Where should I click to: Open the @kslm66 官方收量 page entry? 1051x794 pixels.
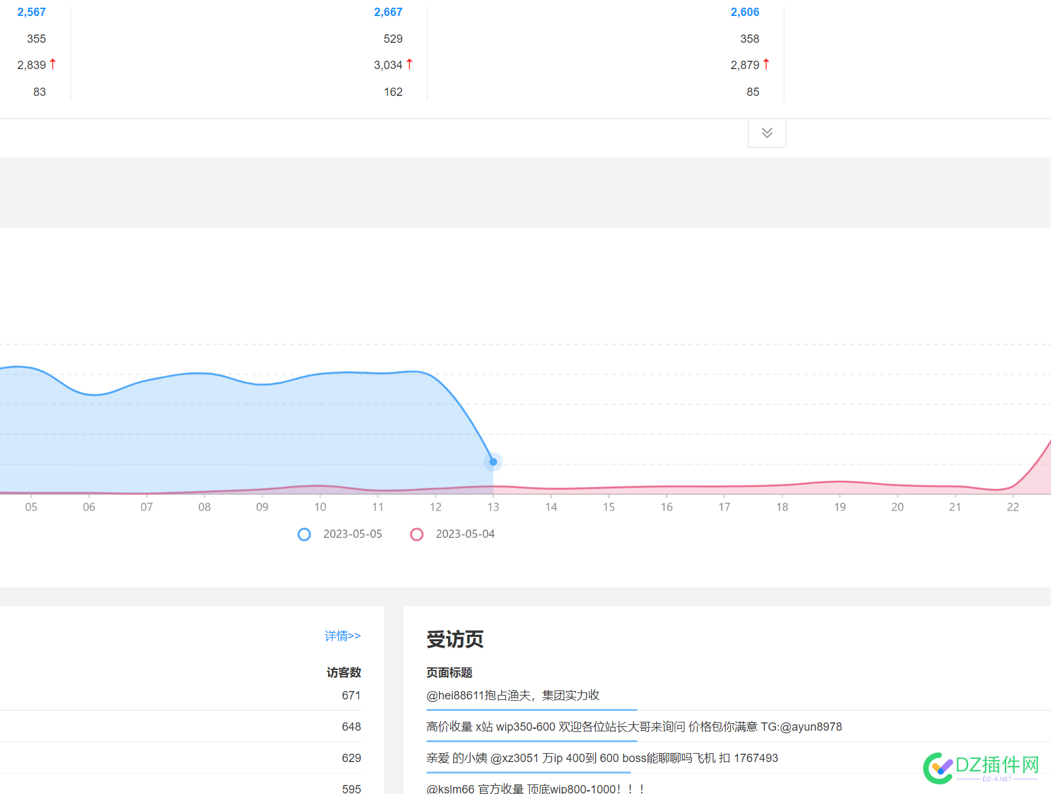(535, 788)
